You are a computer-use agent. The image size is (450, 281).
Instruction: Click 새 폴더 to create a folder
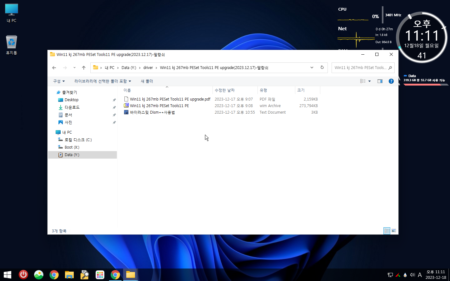(x=147, y=81)
